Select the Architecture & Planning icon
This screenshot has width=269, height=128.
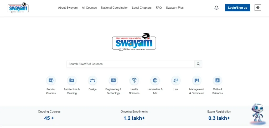[72, 80]
